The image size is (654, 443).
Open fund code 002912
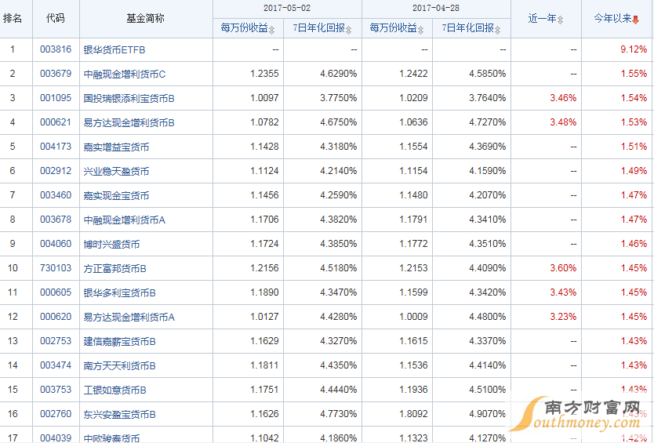[56, 171]
